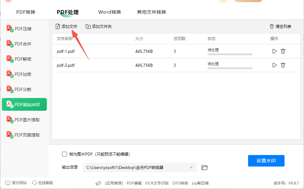304x189 pixels.
Task: Delete pdf-1.pdf using its trash icon
Action: [x=283, y=51]
